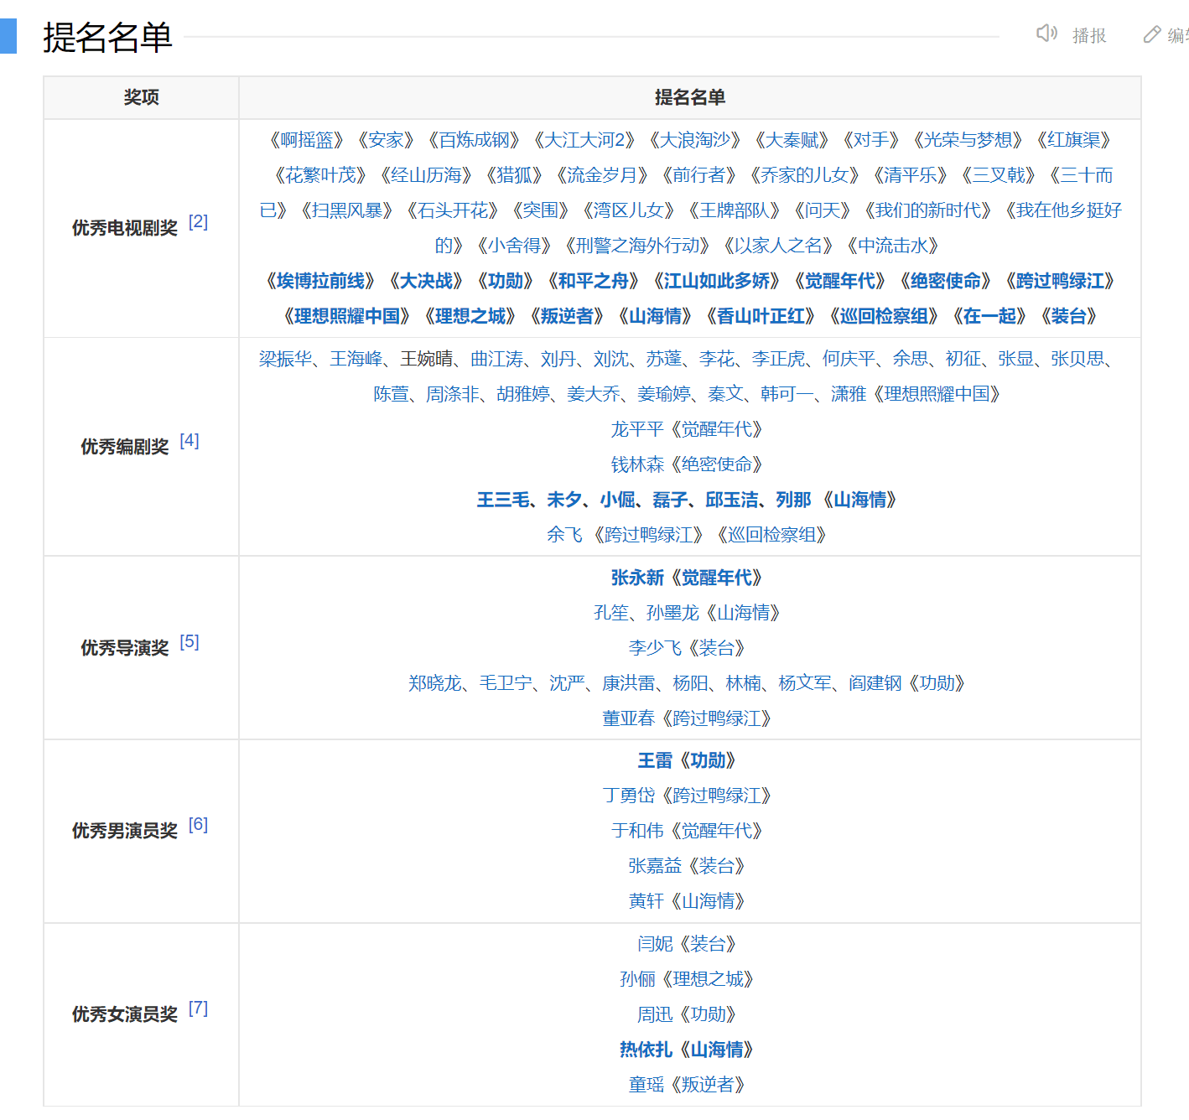This screenshot has width=1189, height=1120.
Task: Open reference [5] beside 优秀导演奖
Action: (190, 642)
